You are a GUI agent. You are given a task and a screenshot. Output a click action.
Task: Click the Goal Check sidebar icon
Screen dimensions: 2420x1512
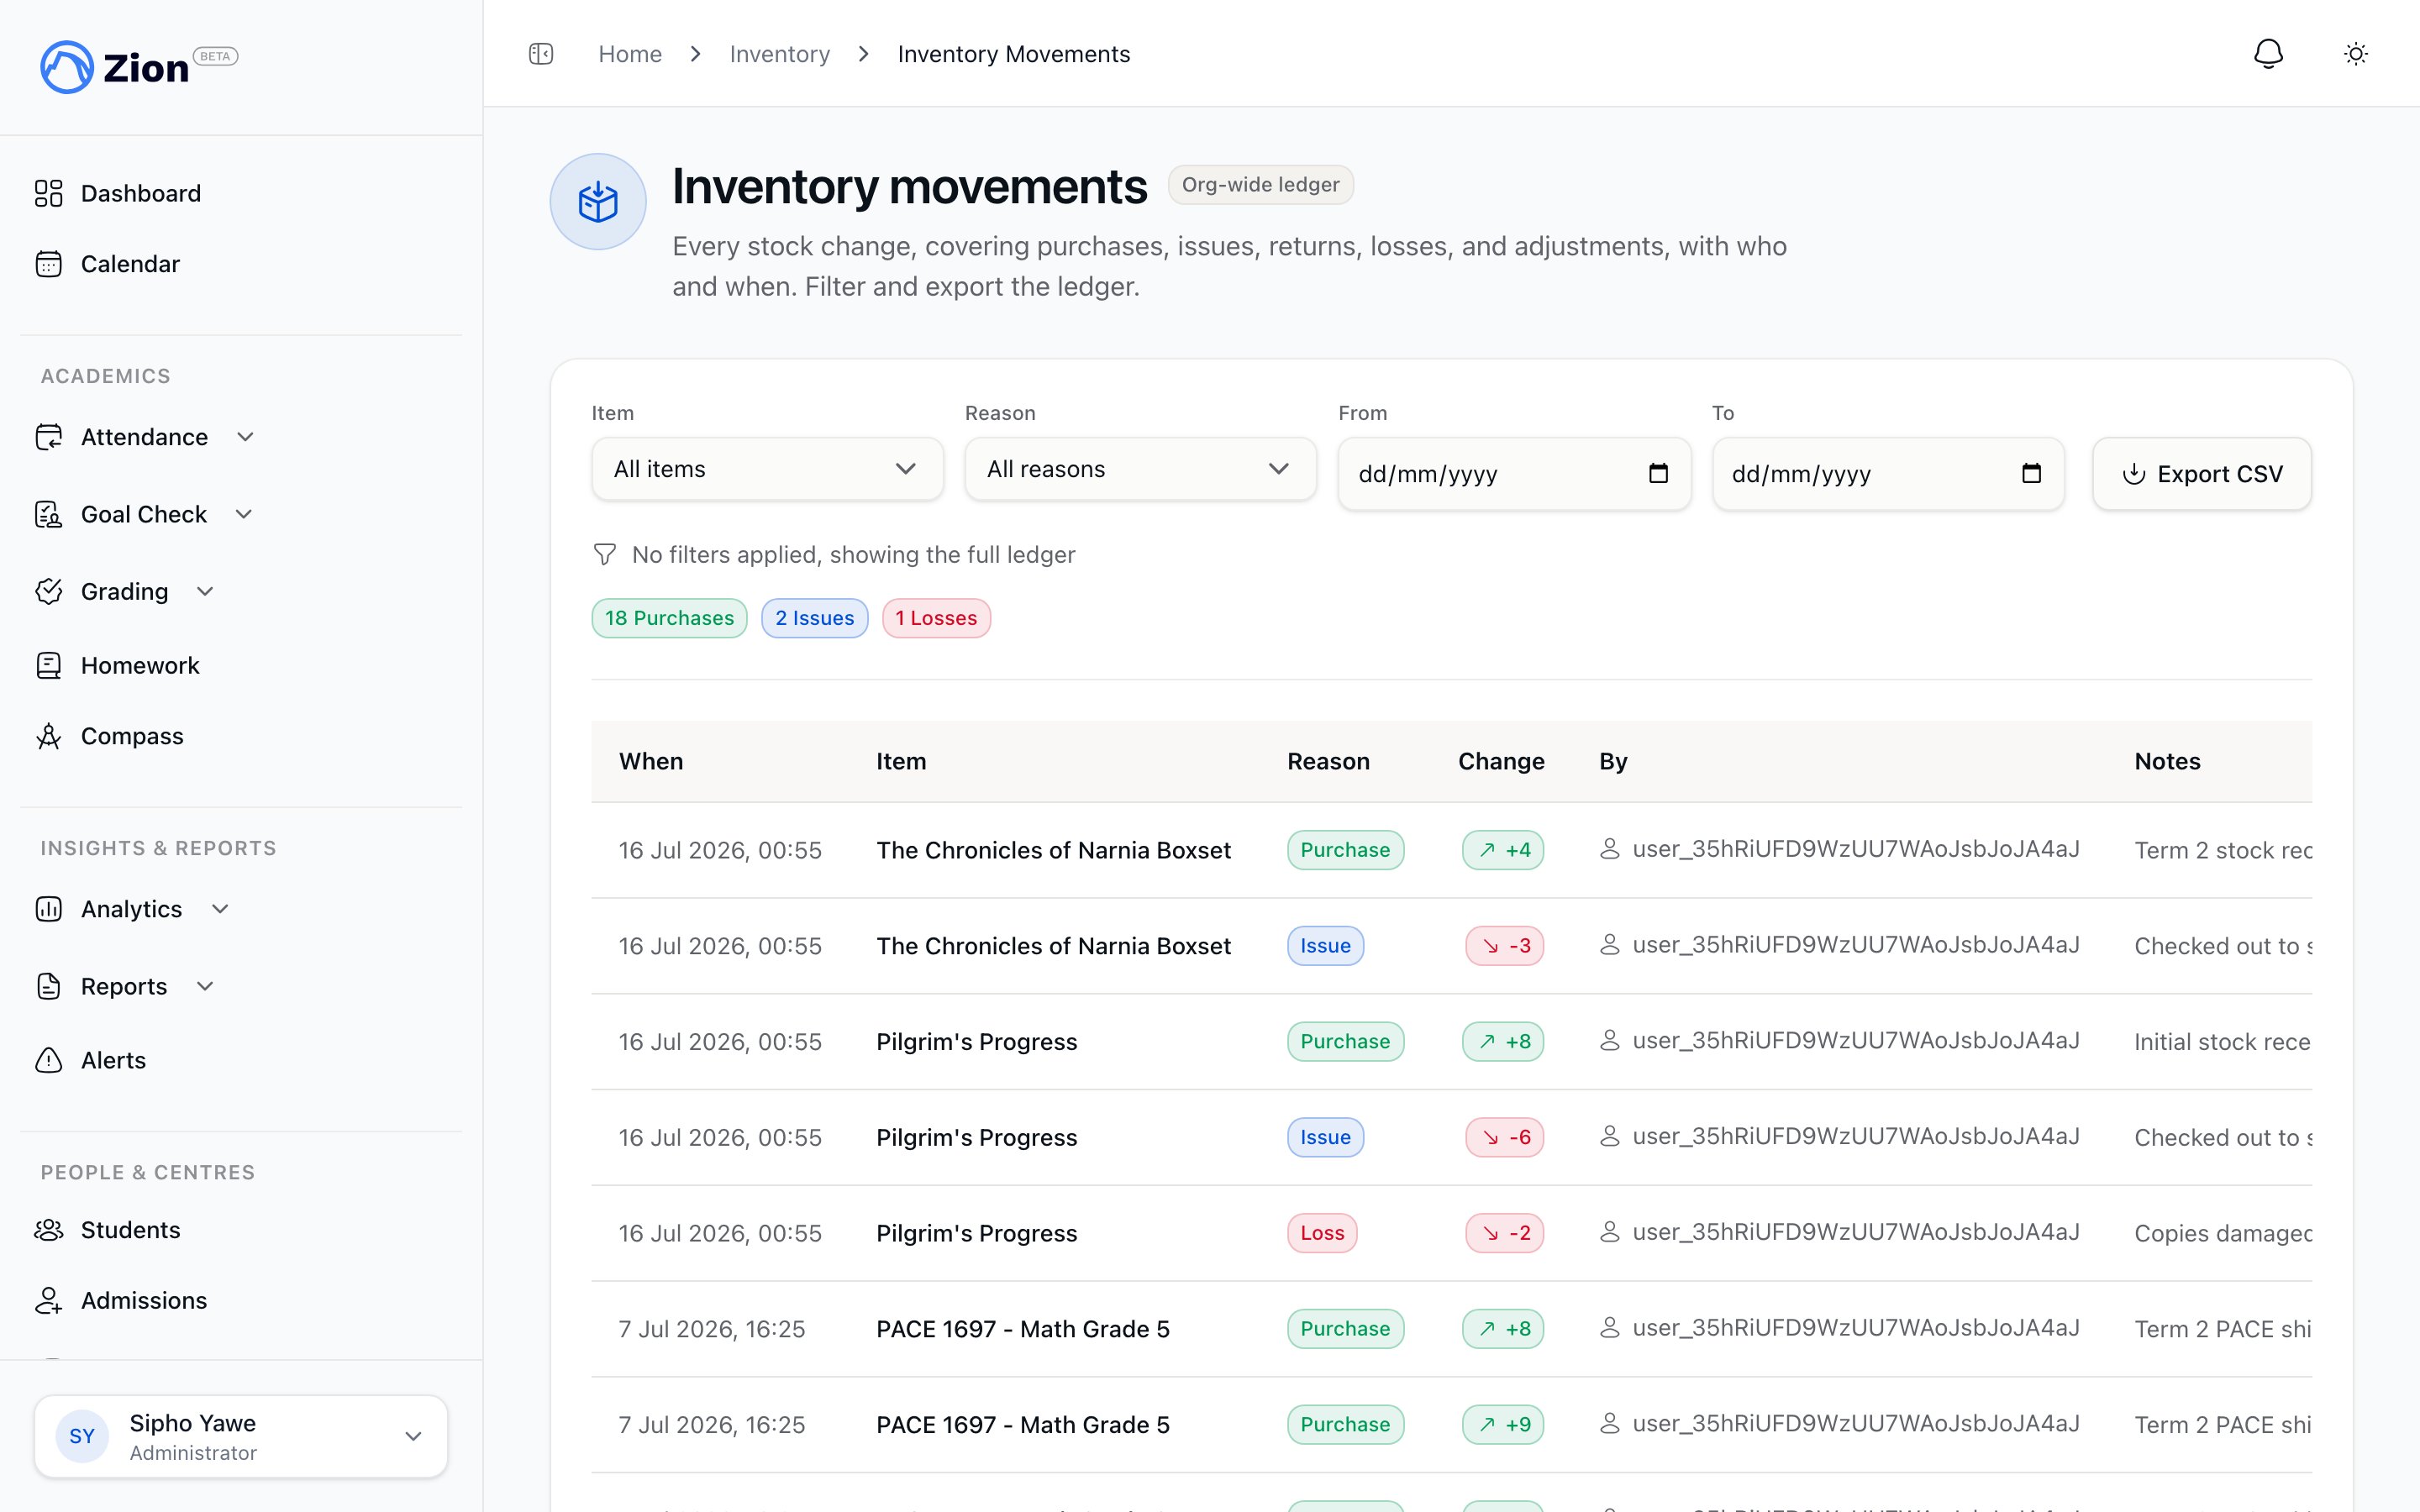pyautogui.click(x=49, y=514)
